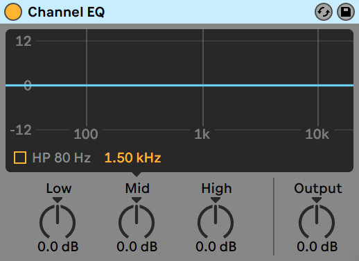Select the High 0.0 dB value
Viewport: 359px width, 261px height.
pyautogui.click(x=216, y=246)
